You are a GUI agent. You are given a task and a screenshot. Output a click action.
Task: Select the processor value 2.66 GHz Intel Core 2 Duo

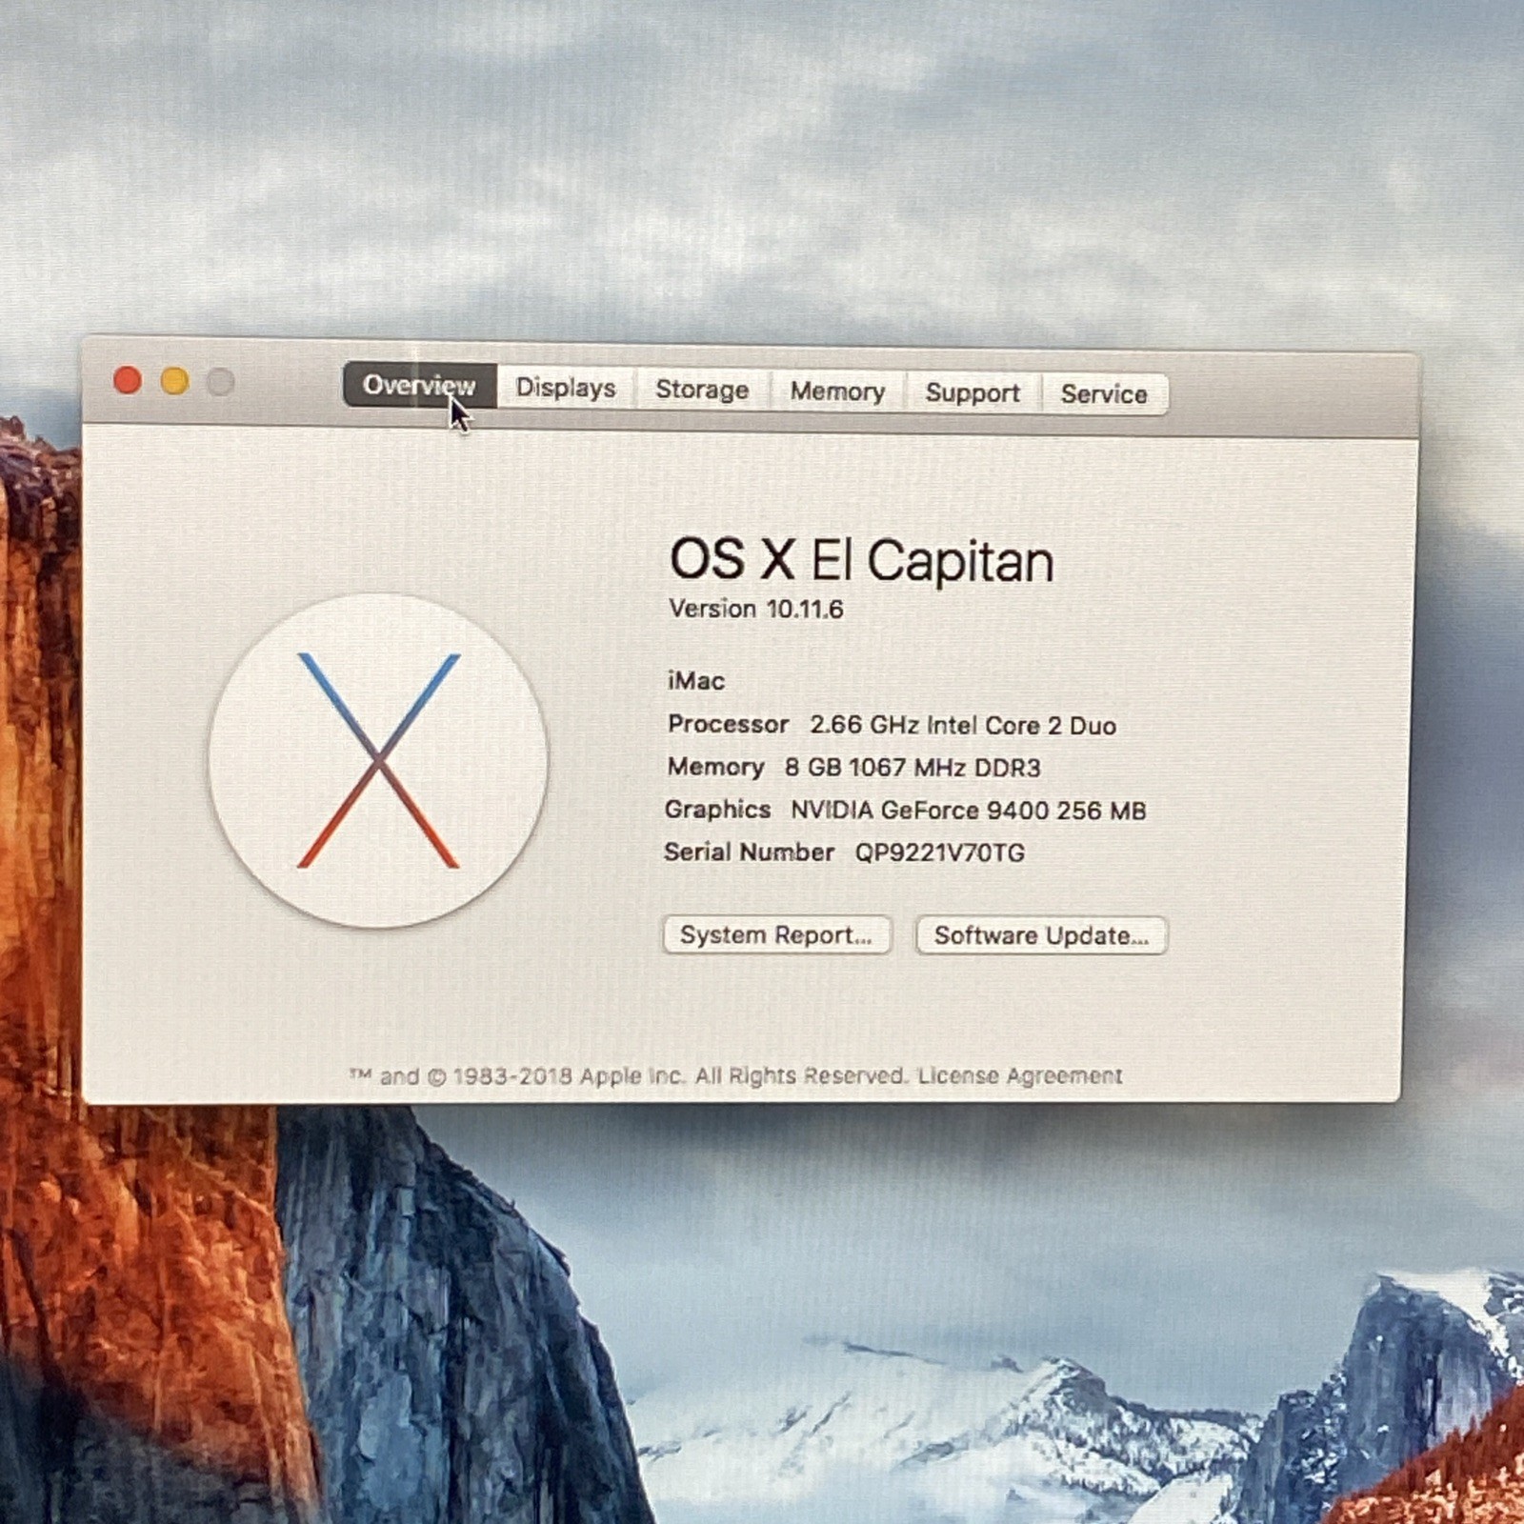point(963,726)
